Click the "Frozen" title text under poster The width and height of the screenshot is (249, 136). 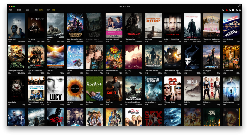(x=69, y=71)
